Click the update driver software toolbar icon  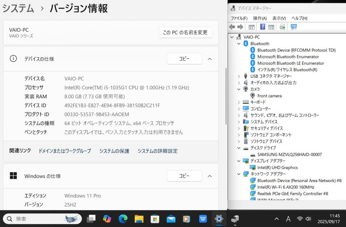282,27
